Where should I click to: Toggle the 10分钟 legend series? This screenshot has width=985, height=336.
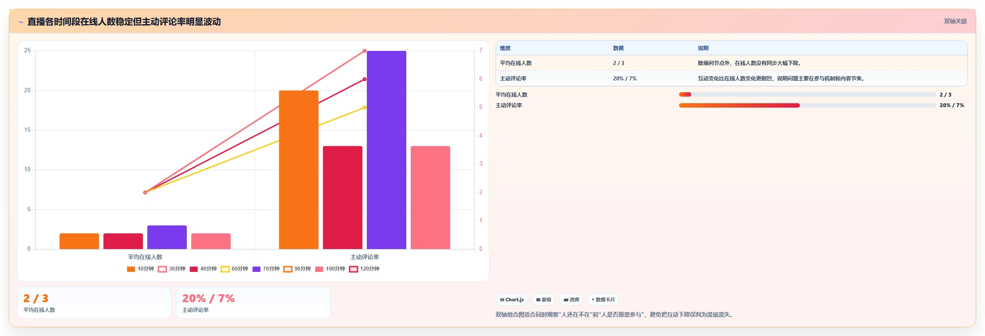coord(140,269)
